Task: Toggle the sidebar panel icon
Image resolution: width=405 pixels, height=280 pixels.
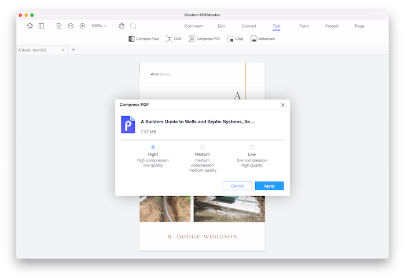Action: click(41, 26)
